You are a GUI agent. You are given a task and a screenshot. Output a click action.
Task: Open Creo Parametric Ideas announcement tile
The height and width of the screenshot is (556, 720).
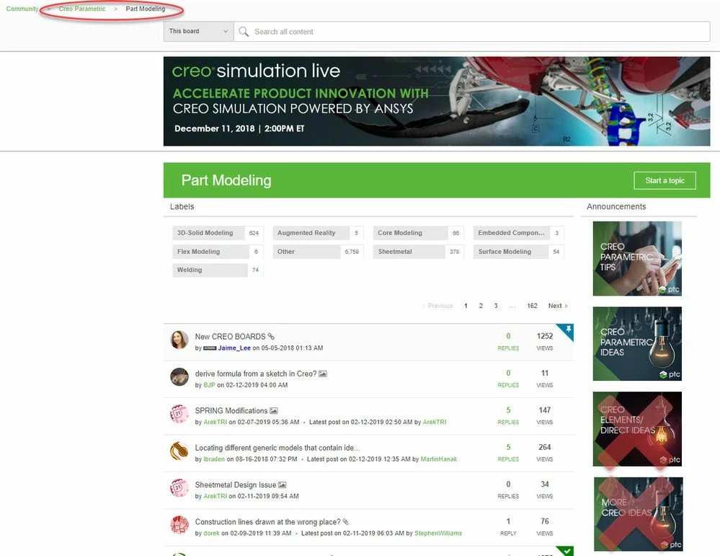[637, 344]
